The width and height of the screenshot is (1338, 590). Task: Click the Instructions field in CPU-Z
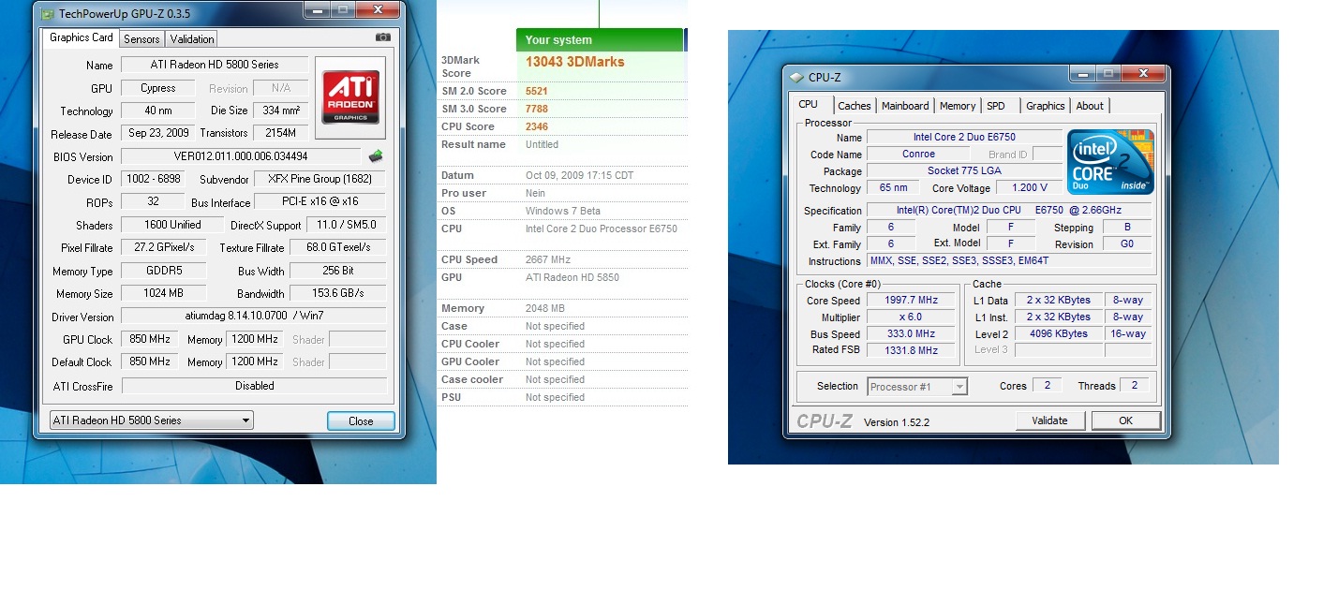[1010, 260]
